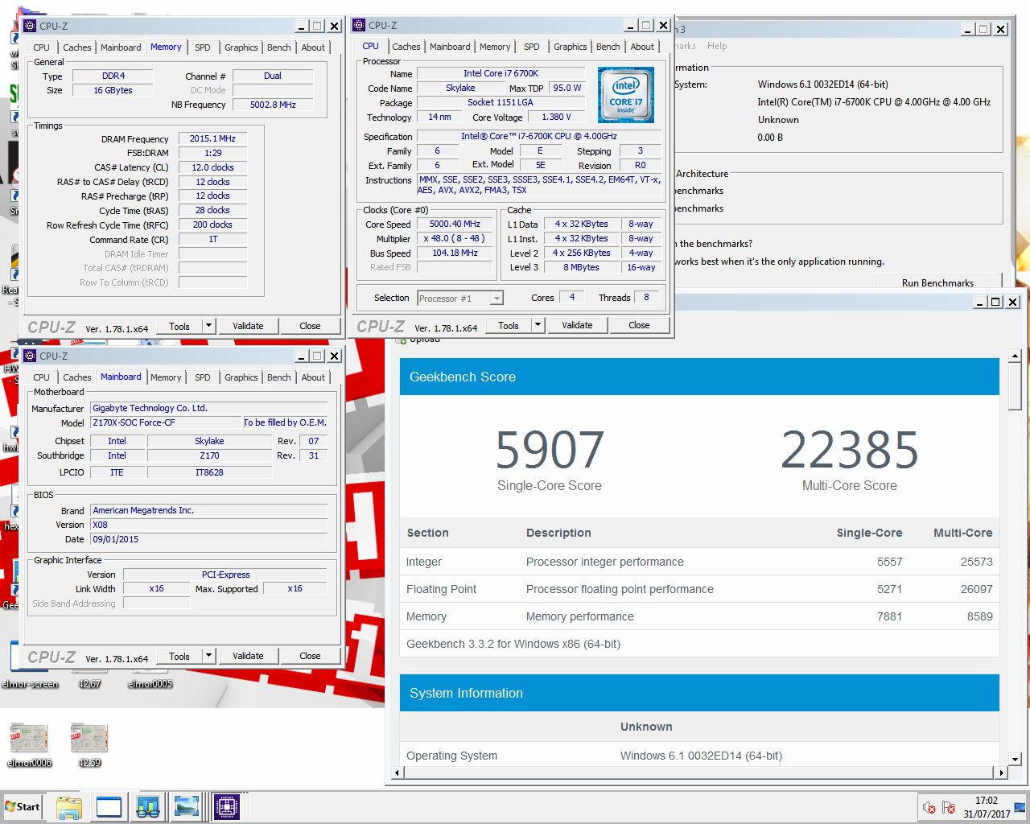1030x824 pixels.
Task: Click Close button in Memory CPU-Z window
Action: click(310, 326)
